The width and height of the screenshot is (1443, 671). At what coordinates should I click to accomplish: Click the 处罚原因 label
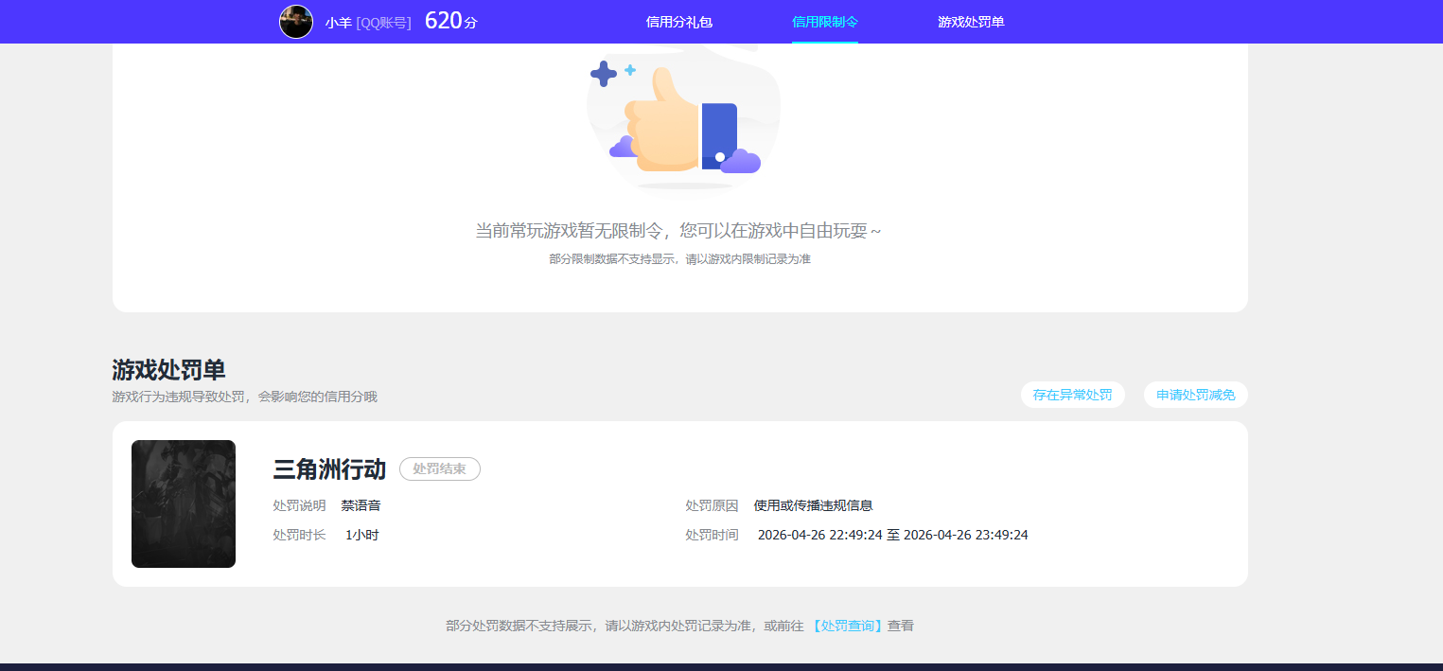(x=712, y=505)
